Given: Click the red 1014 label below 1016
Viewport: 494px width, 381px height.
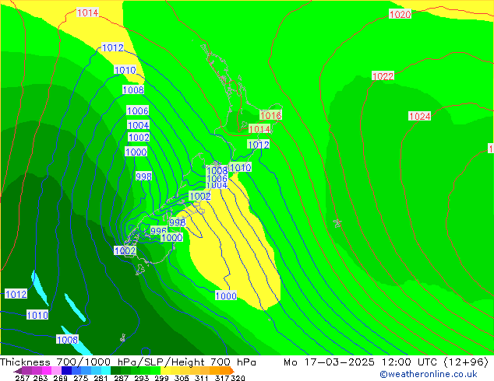Looking at the screenshot, I should (x=259, y=129).
